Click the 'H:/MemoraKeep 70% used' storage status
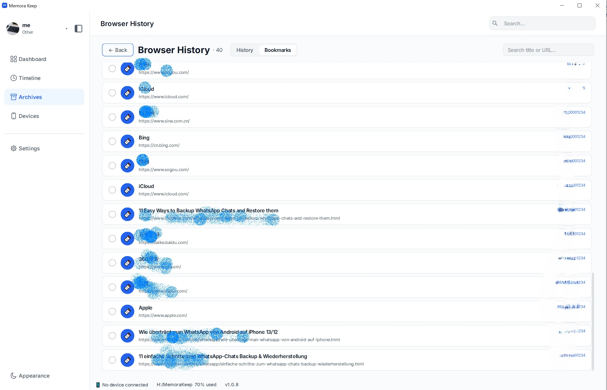 point(186,385)
